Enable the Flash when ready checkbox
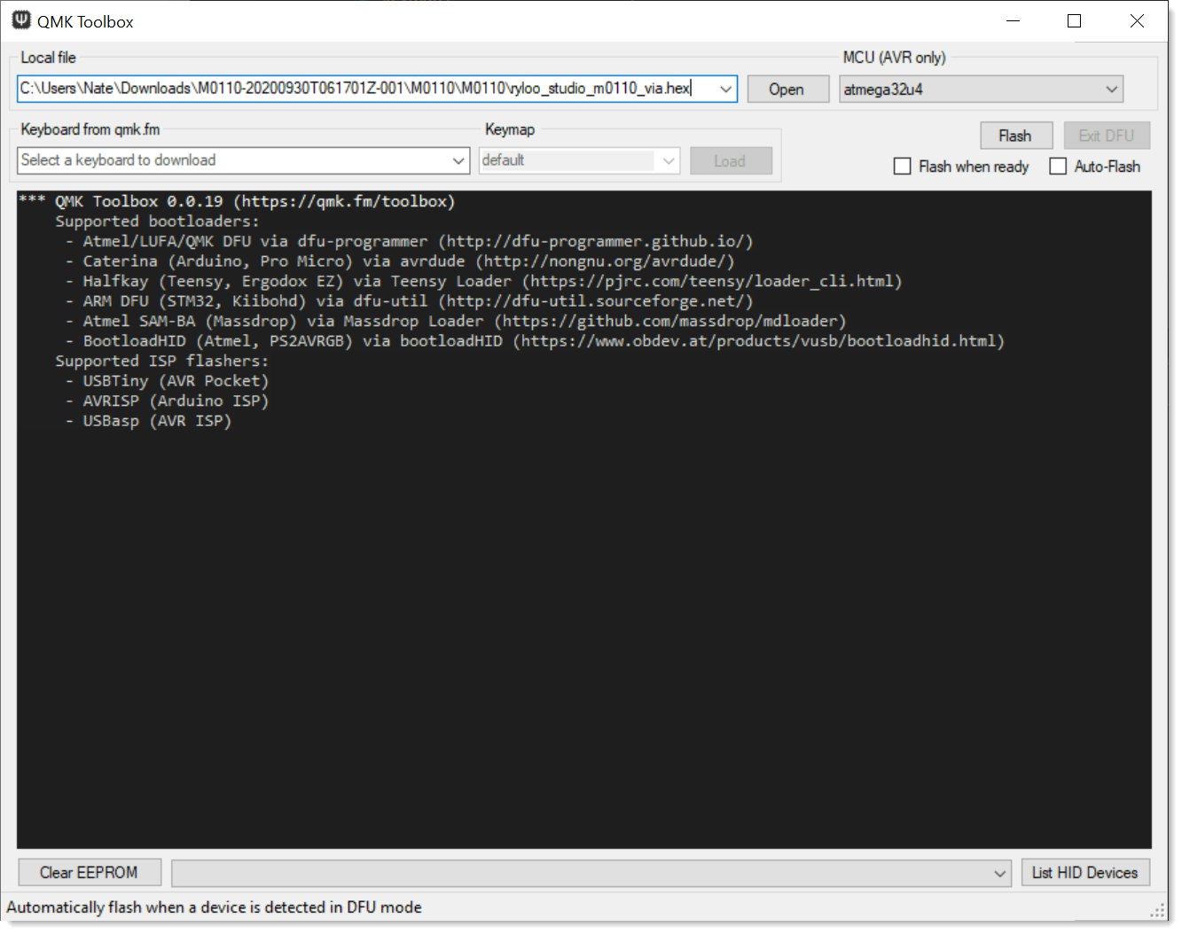 [x=903, y=167]
